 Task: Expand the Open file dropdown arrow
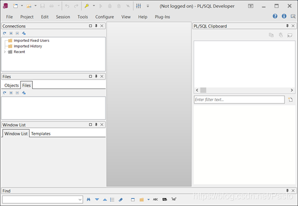[36, 6]
